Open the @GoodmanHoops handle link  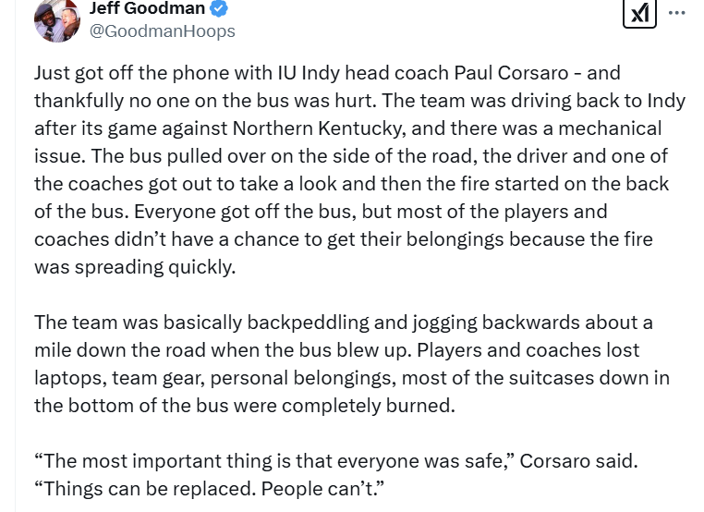[x=162, y=30]
